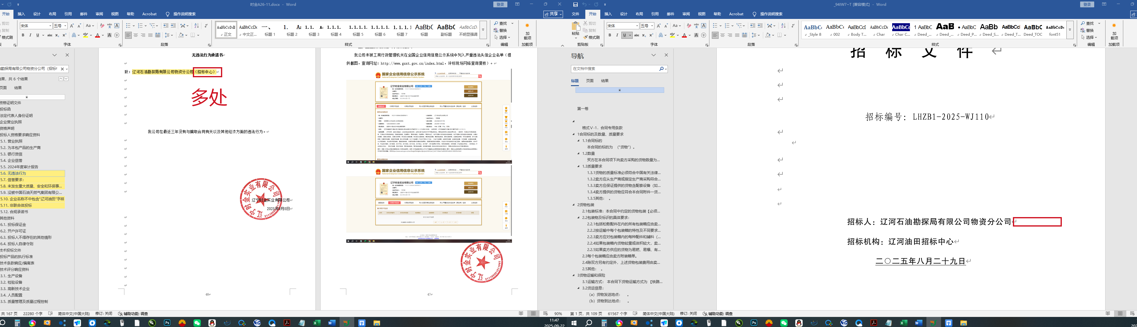Screen dimensions: 1137x327
Task: Increase font size in the 时金A26-11 window
Action: [x=72, y=26]
